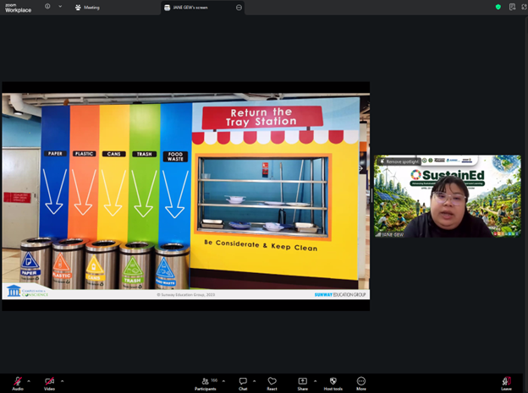Open the Participants panel
This screenshot has height=393, width=528.
(x=204, y=382)
